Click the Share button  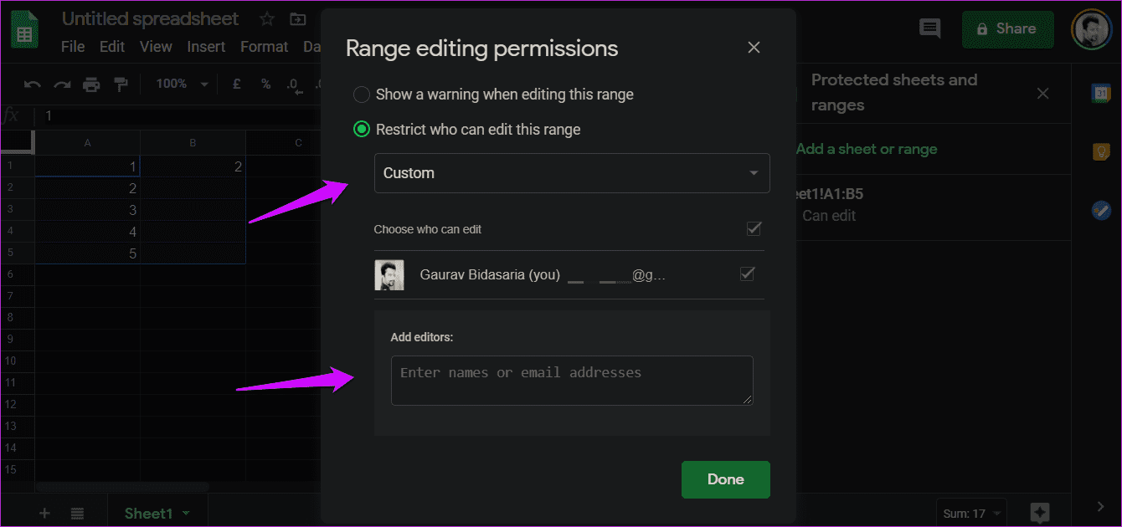coord(1007,29)
